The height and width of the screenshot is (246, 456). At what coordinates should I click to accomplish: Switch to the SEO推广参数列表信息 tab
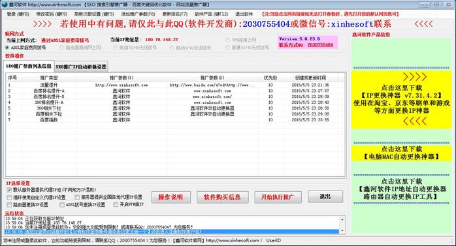click(29, 66)
